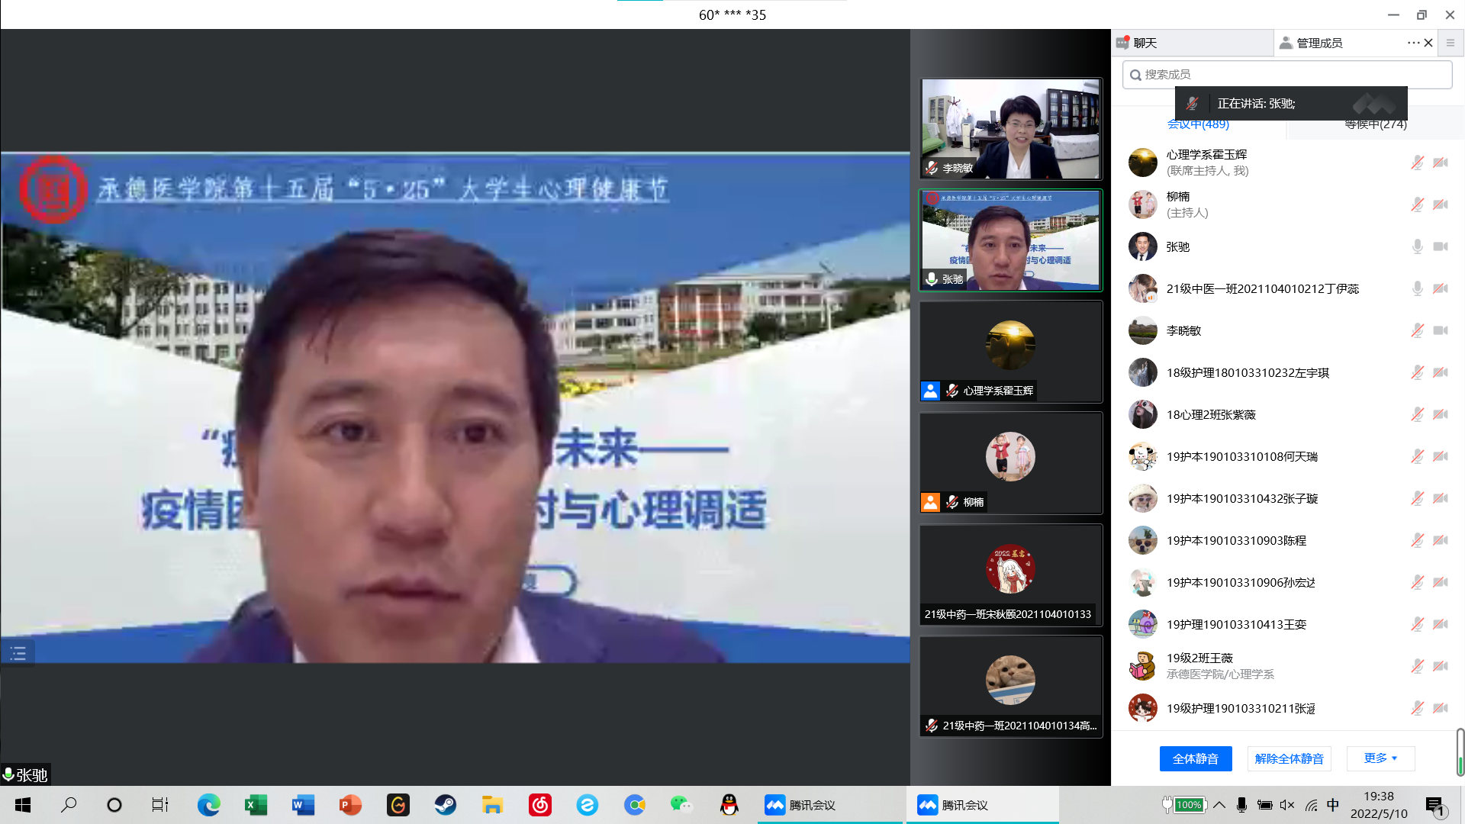Toggle camera icon for 李晓敏
Viewport: 1465px width, 824px height.
(1440, 330)
